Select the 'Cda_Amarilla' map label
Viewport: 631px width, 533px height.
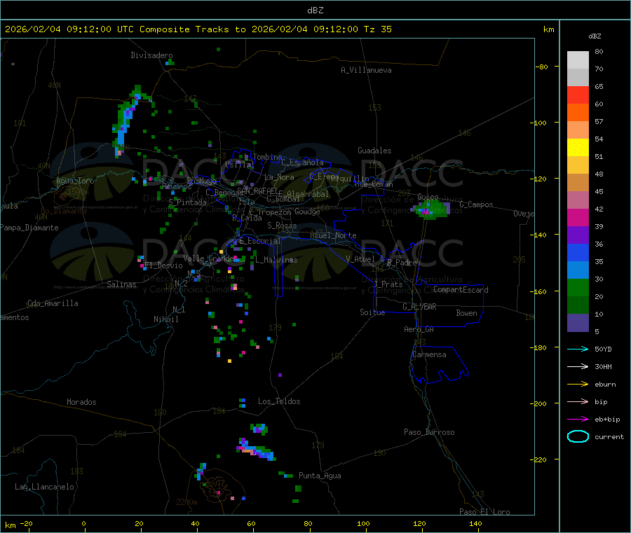pos(53,303)
